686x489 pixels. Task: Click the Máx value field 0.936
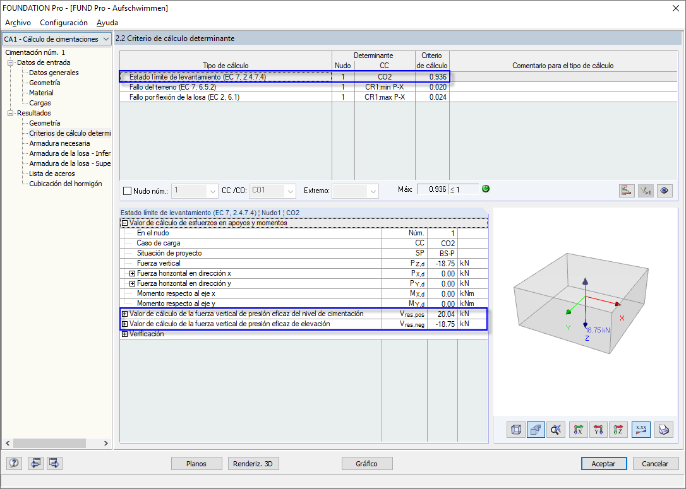pyautogui.click(x=432, y=189)
